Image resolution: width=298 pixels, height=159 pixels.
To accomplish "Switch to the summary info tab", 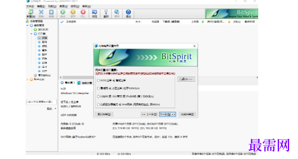I will point(68,83).
